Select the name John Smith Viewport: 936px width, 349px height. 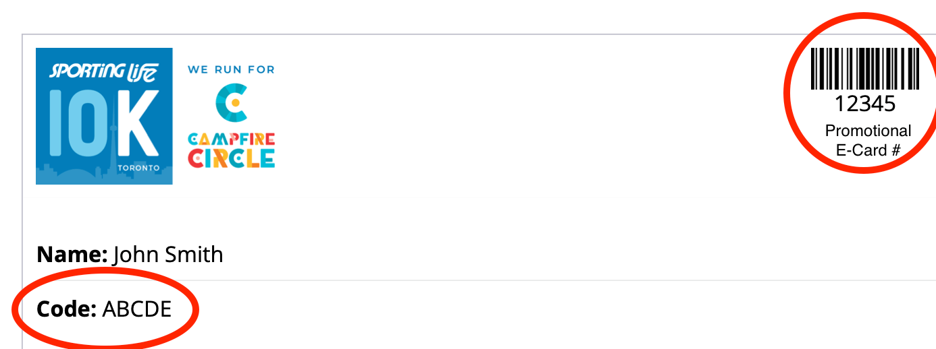[167, 255]
